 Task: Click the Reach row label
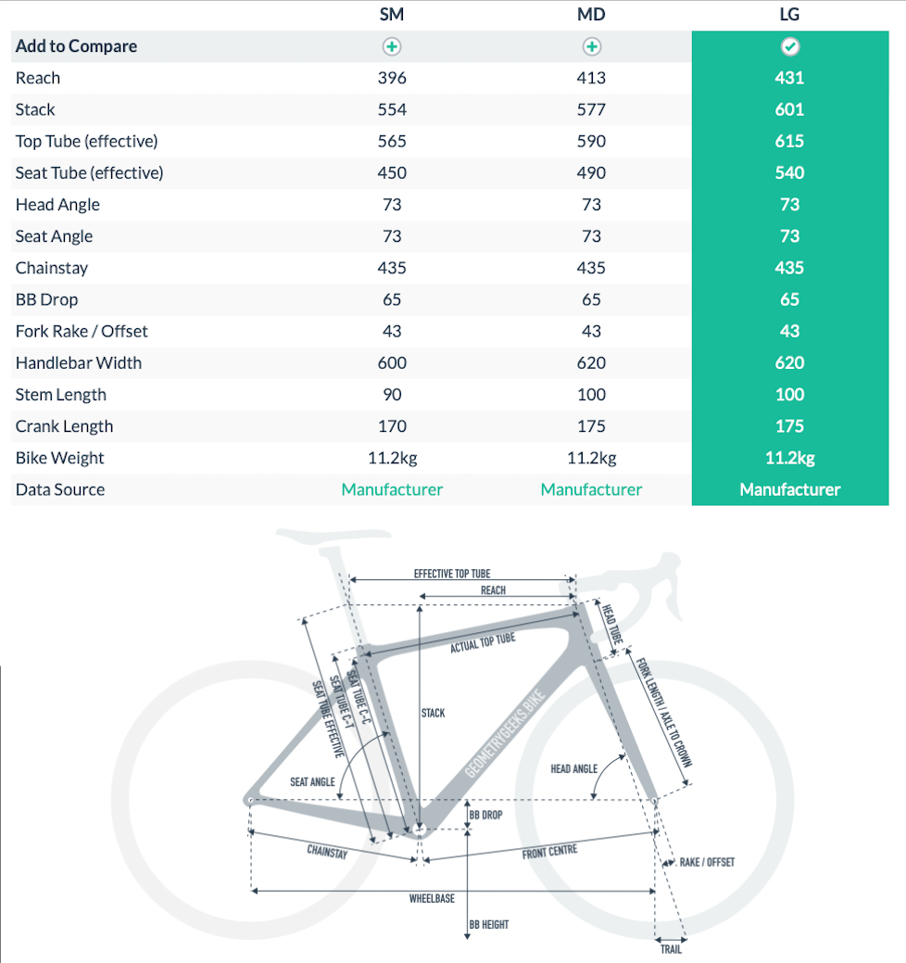(37, 78)
